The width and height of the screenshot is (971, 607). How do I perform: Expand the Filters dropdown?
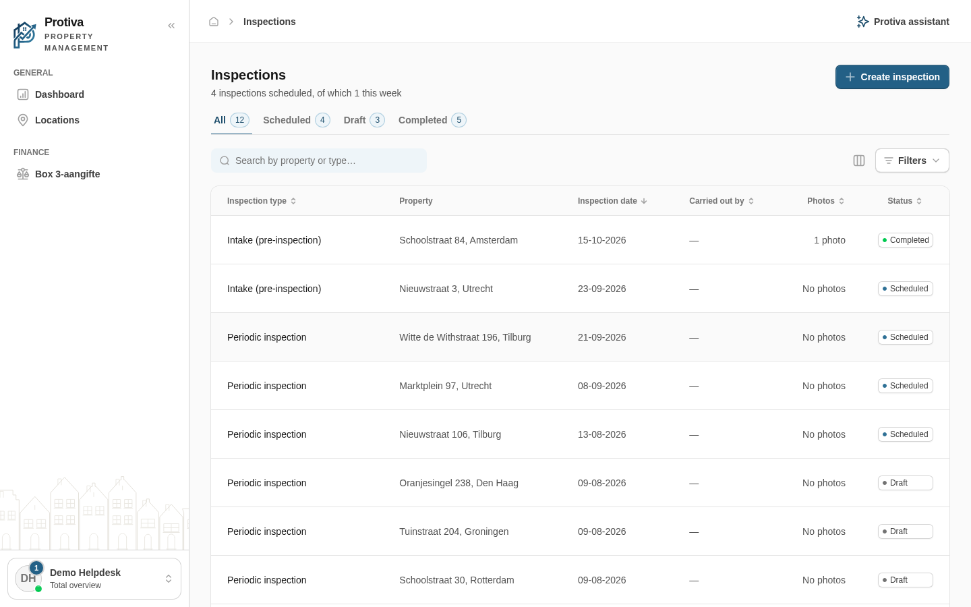912,161
